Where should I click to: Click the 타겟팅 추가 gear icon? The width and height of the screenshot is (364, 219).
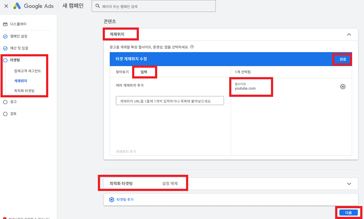(112, 200)
